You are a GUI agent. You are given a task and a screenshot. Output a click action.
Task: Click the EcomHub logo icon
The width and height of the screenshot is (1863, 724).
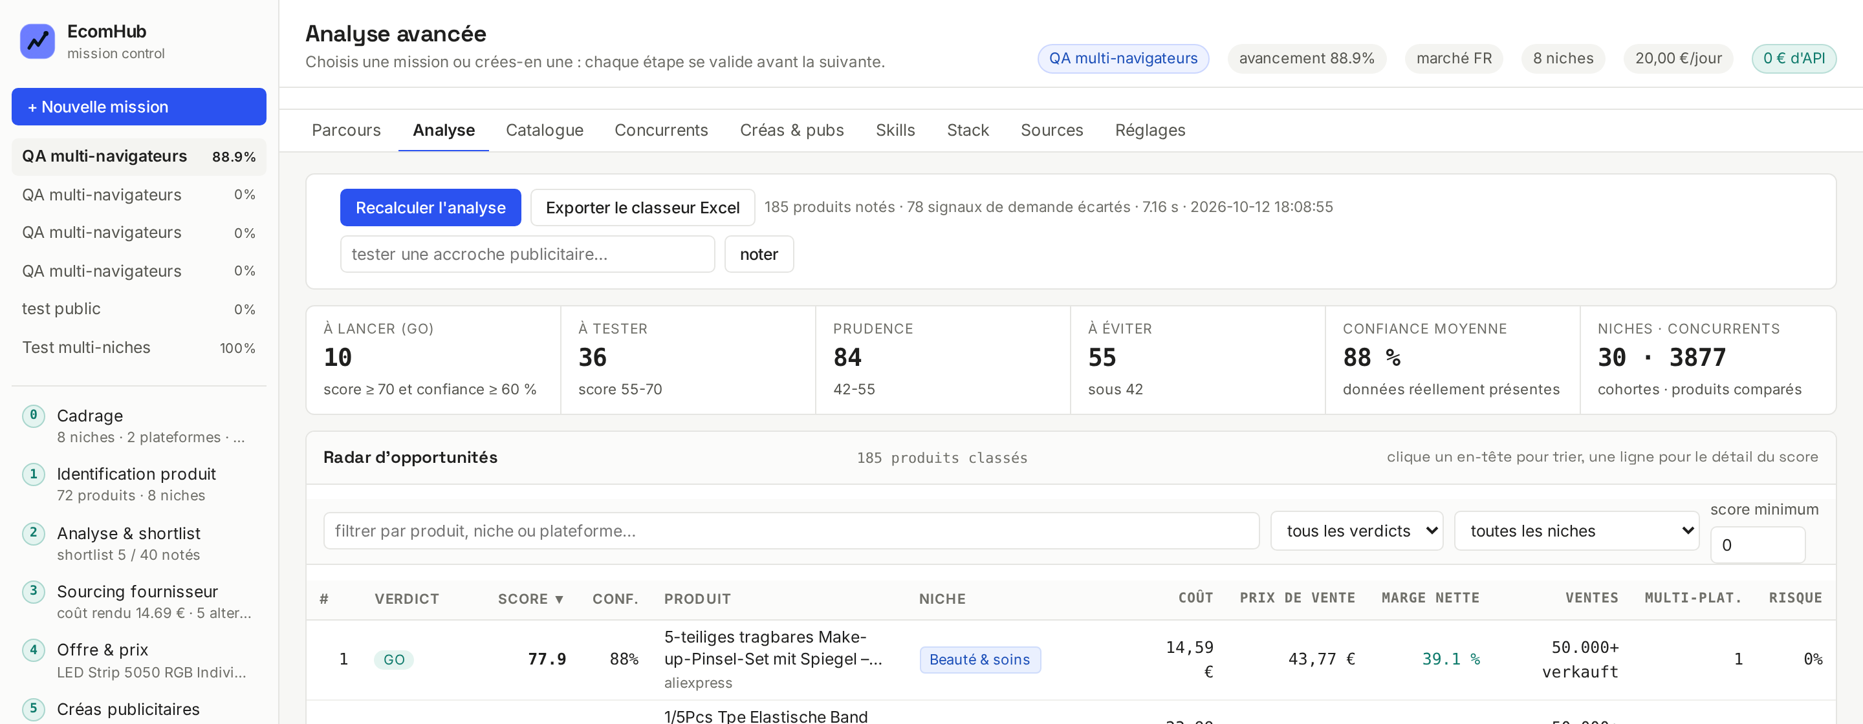38,41
